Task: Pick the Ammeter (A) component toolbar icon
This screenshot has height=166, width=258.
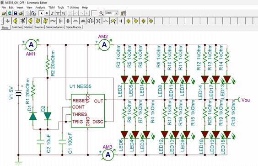Action: coord(45,21)
